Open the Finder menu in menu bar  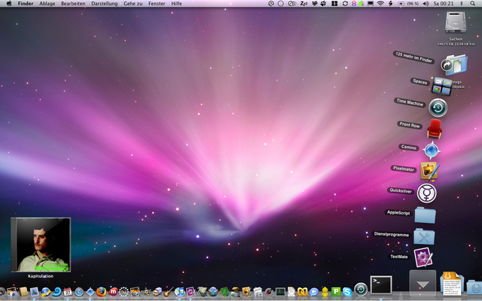click(x=25, y=3)
